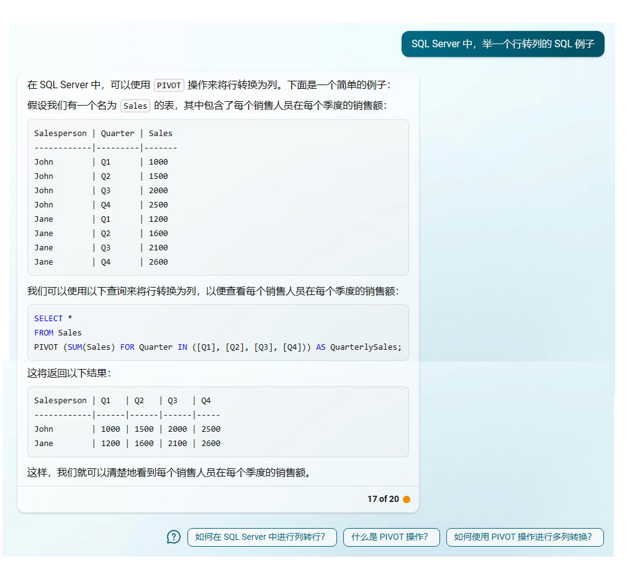Image resolution: width=635 pixels, height=579 pixels.
Task: Click the Jane Q4 2600 row
Action: 101,262
